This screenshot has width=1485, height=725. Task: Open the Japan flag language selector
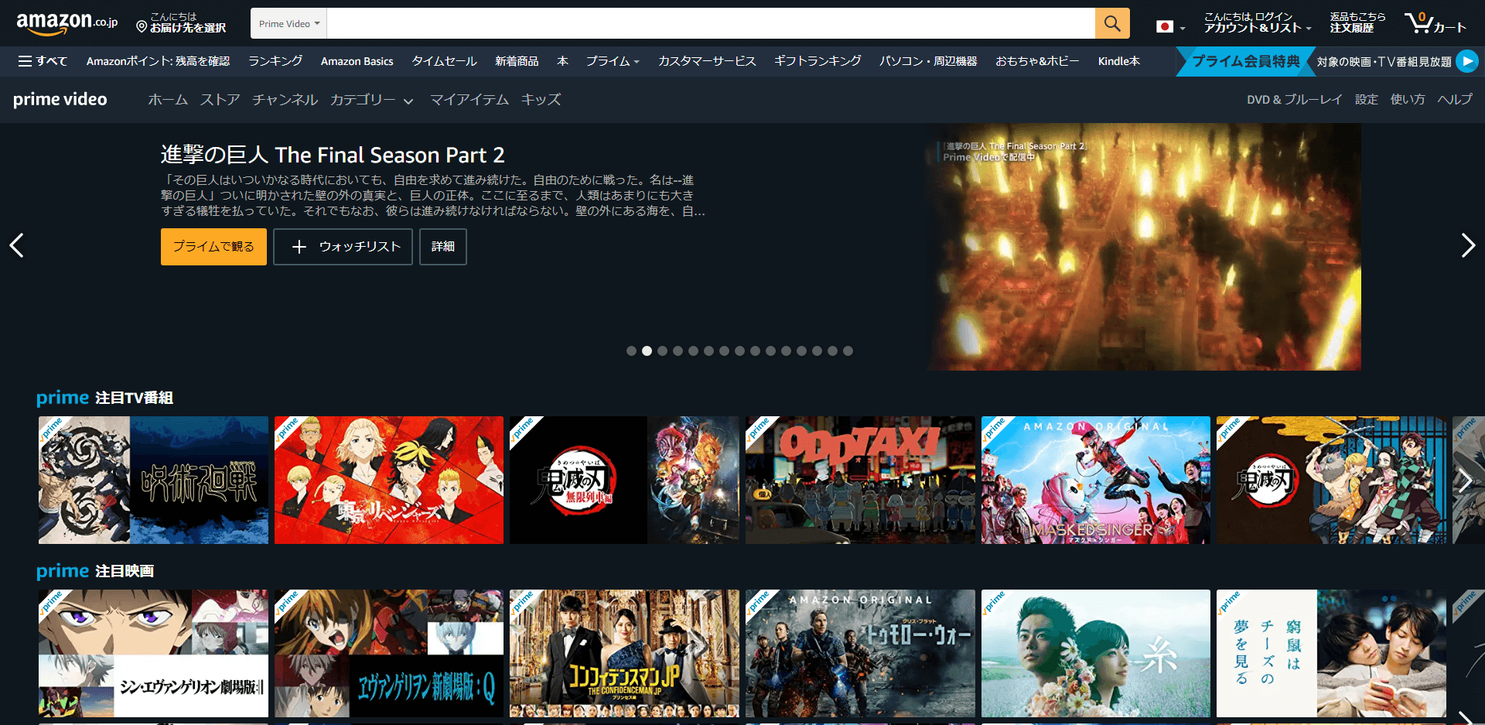1170,26
